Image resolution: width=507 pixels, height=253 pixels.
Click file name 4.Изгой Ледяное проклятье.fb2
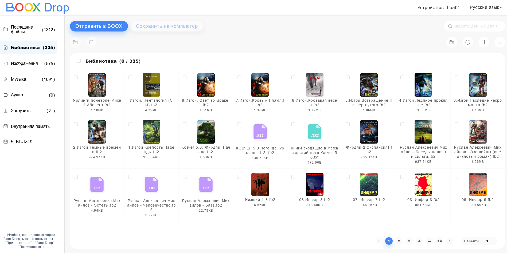pyautogui.click(x=423, y=103)
